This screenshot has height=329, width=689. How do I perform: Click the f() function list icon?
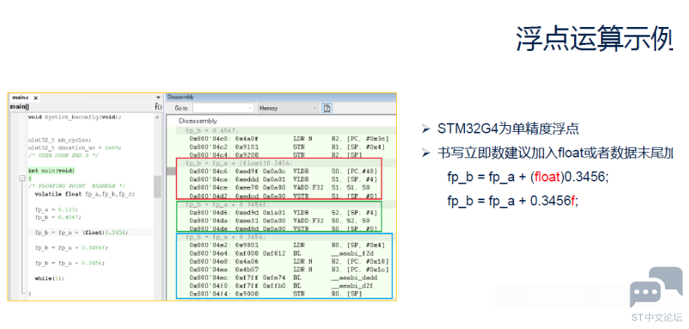(159, 106)
